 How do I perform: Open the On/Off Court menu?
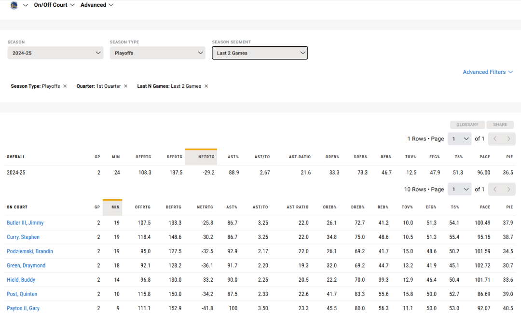(x=54, y=5)
